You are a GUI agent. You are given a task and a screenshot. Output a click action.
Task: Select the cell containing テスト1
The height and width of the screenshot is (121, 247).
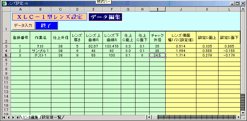(x=40, y=55)
